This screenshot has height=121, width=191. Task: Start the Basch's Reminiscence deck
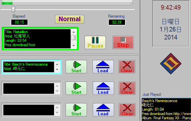pyautogui.click(x=76, y=67)
